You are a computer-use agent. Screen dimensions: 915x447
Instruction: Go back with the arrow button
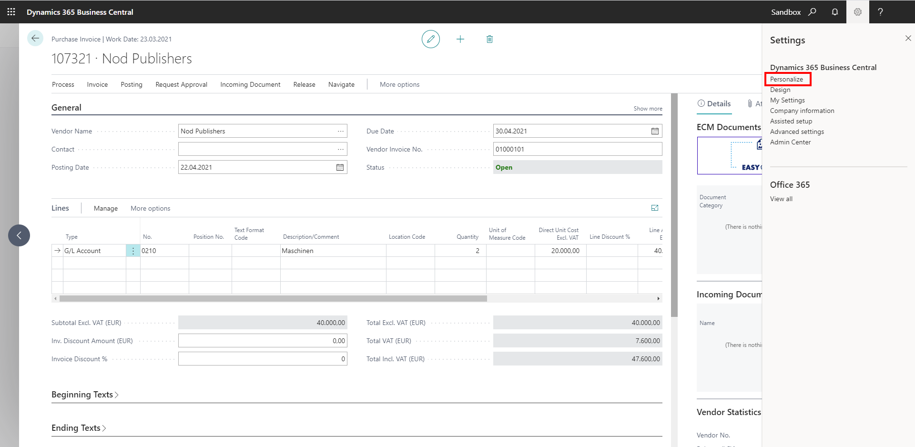35,38
